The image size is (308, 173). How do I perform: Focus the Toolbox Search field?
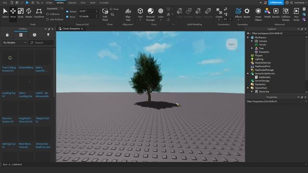(41, 43)
